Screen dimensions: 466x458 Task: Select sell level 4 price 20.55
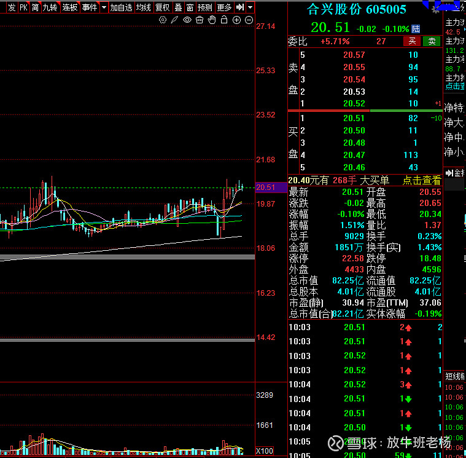pyautogui.click(x=354, y=67)
